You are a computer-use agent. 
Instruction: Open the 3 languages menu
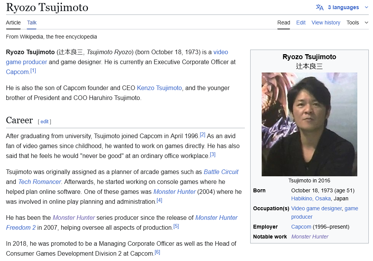343,7
